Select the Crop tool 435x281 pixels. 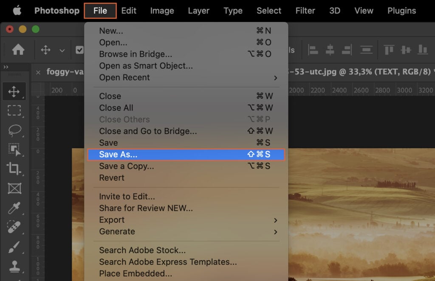[x=14, y=169]
